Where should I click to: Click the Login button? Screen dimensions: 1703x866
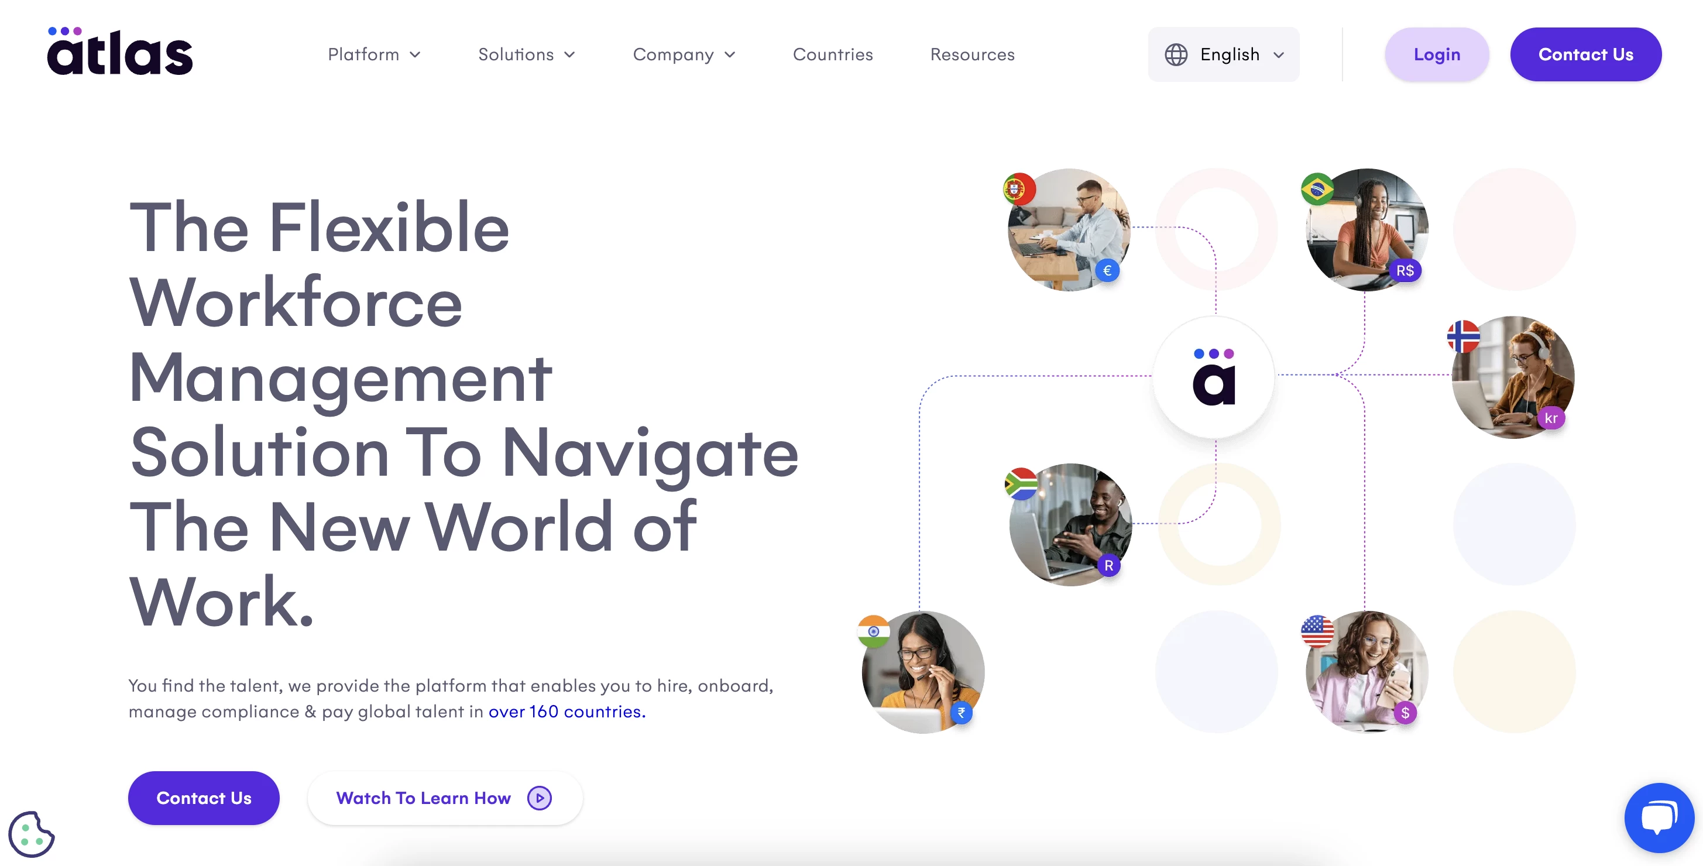tap(1436, 54)
